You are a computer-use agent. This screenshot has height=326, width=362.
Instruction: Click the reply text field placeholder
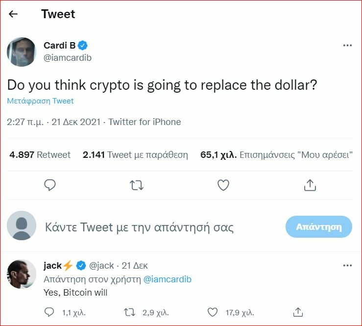point(139,227)
